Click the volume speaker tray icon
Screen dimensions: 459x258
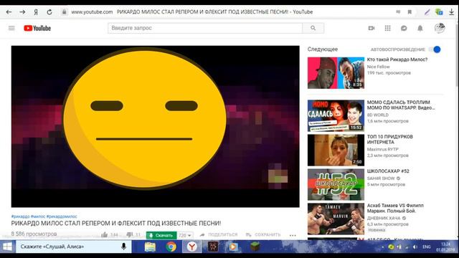(x=415, y=247)
